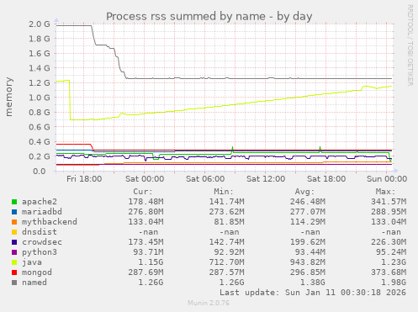Click the 'Sat 18:00' x-axis label

click(326, 179)
